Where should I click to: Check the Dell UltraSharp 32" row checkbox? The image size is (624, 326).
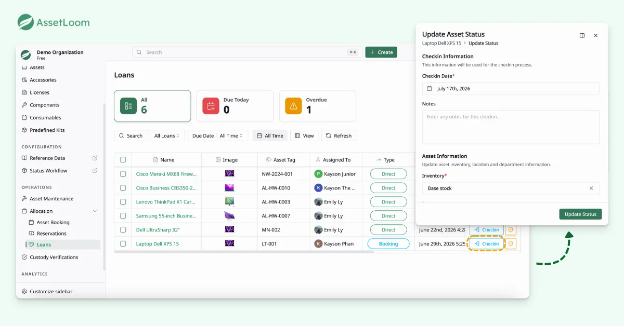click(x=123, y=230)
